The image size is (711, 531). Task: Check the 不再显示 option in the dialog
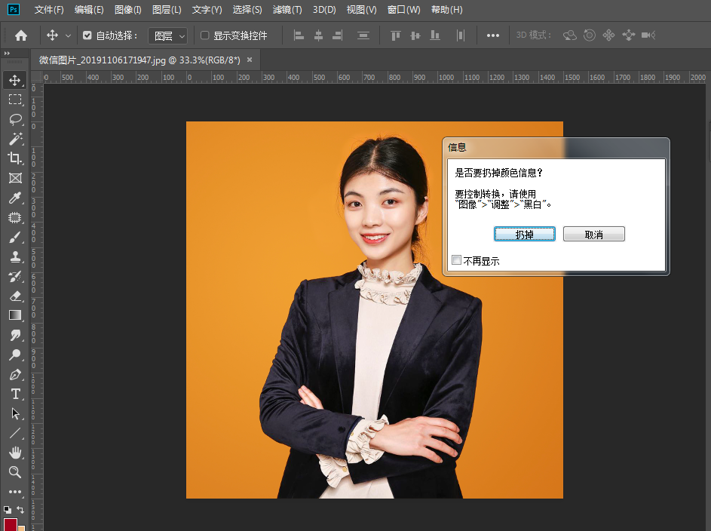pyautogui.click(x=456, y=260)
